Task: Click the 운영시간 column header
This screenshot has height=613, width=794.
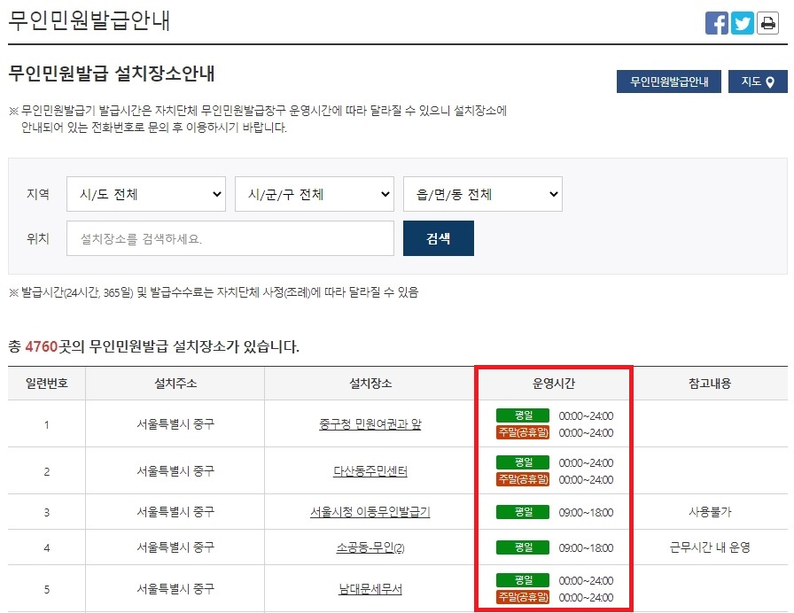Action: click(554, 384)
